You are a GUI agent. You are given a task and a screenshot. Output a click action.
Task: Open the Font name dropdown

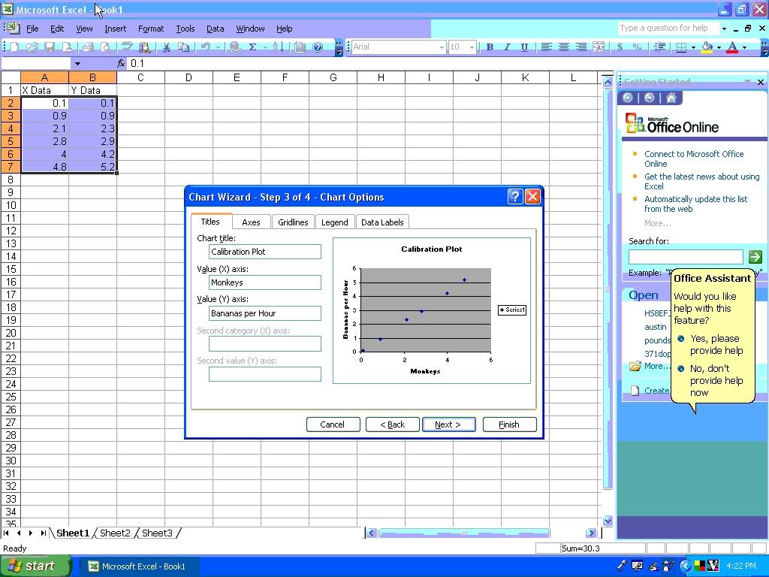click(442, 47)
